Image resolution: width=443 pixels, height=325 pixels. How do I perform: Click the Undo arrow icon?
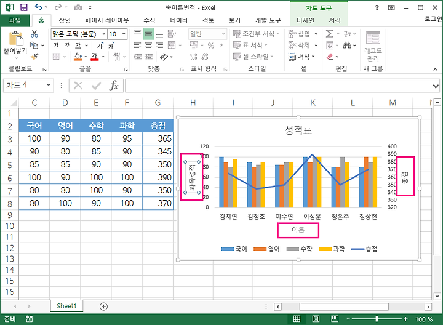pyautogui.click(x=38, y=7)
